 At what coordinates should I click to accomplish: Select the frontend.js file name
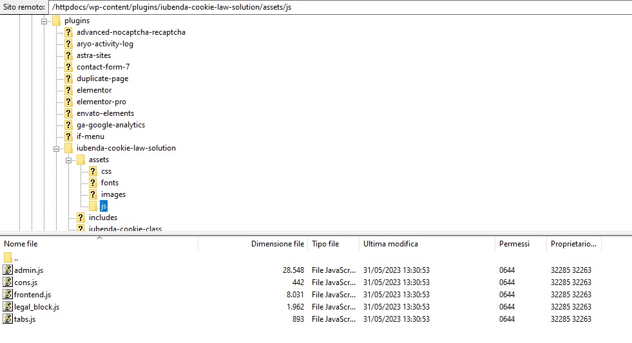click(x=32, y=295)
